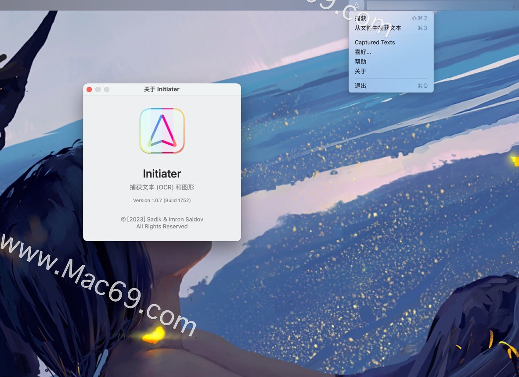Click the yellow minimize button on the About window
The width and height of the screenshot is (519, 377).
point(98,89)
